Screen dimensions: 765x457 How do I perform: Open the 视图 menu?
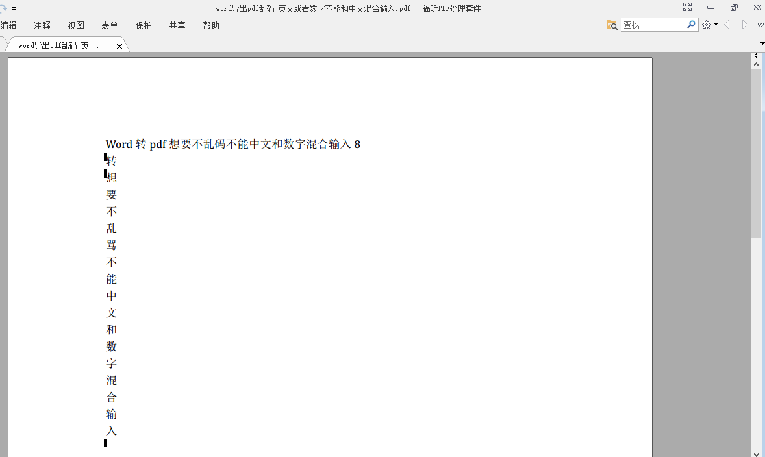pos(76,25)
